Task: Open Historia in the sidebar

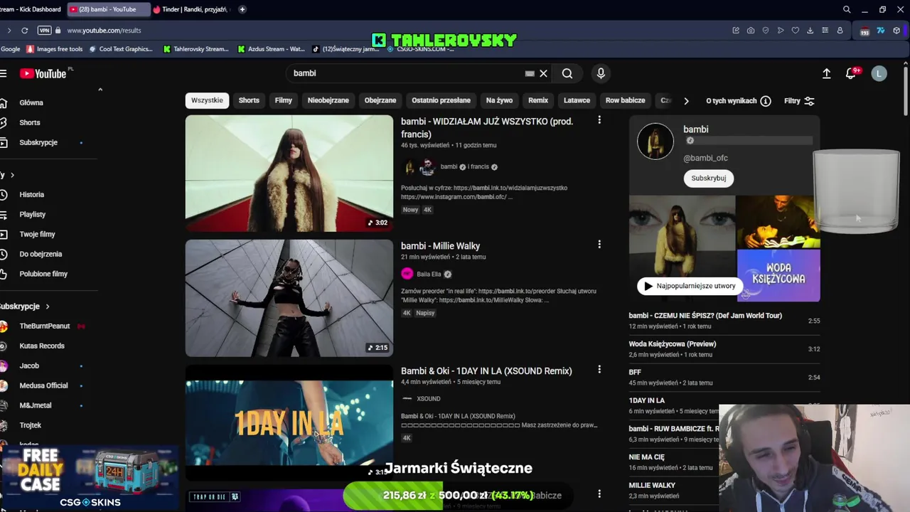Action: (x=31, y=194)
